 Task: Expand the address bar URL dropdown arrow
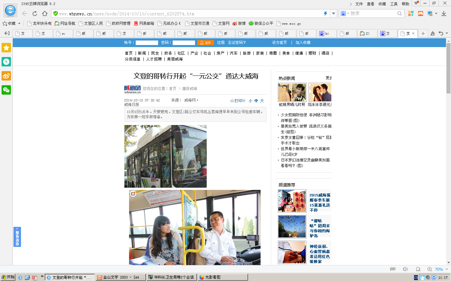334,13
